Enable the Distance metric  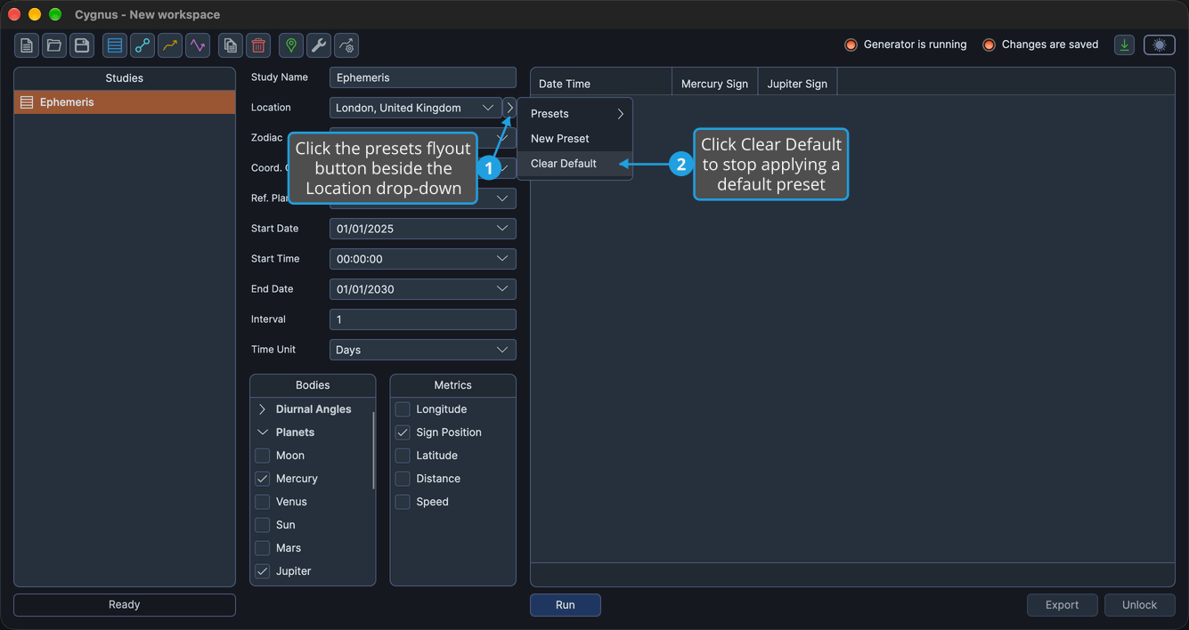click(x=403, y=479)
